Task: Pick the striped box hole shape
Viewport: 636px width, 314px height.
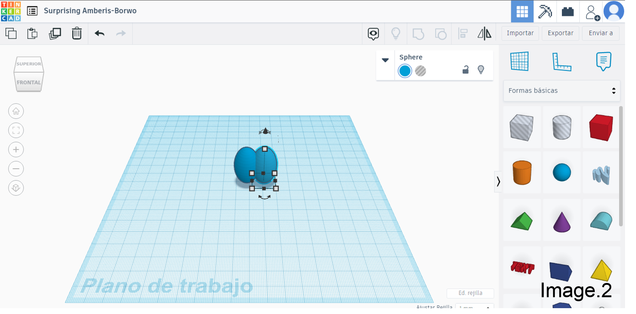Action: tap(522, 127)
